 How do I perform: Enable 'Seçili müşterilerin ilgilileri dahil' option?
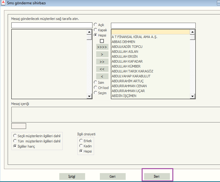15,135
